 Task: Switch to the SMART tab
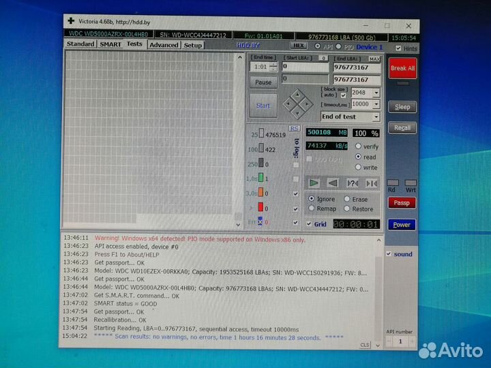[110, 44]
